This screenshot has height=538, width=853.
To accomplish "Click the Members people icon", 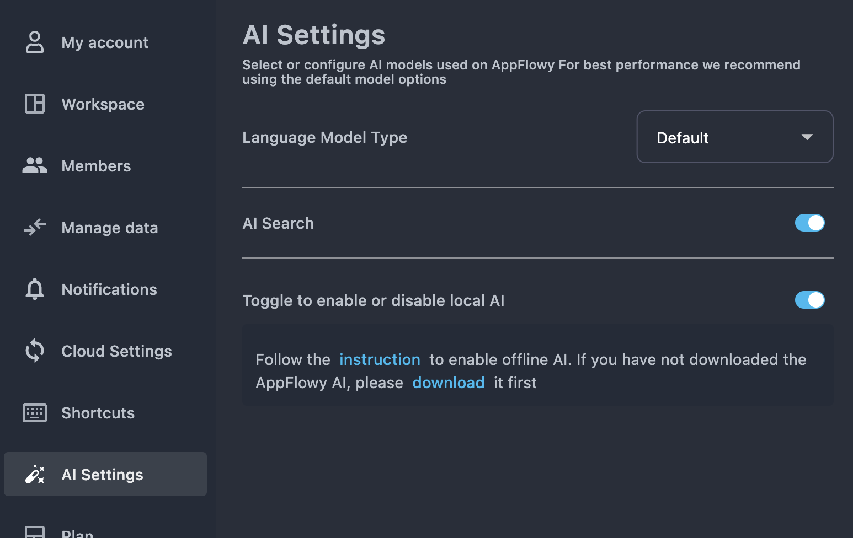I will coord(35,165).
